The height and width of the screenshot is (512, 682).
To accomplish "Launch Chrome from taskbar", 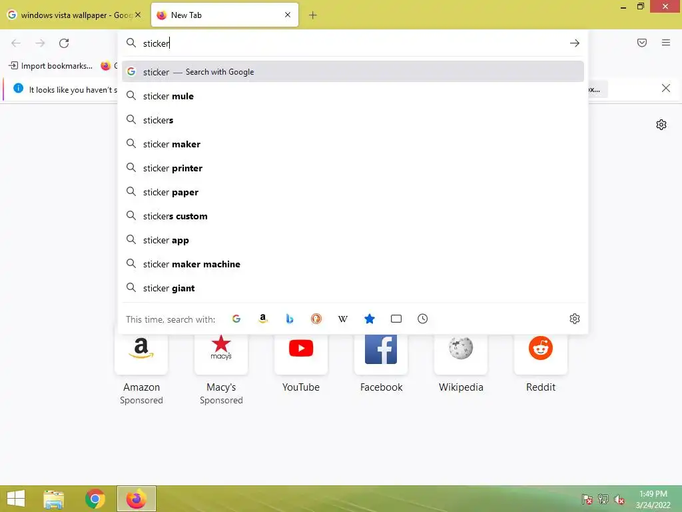I will click(95, 499).
